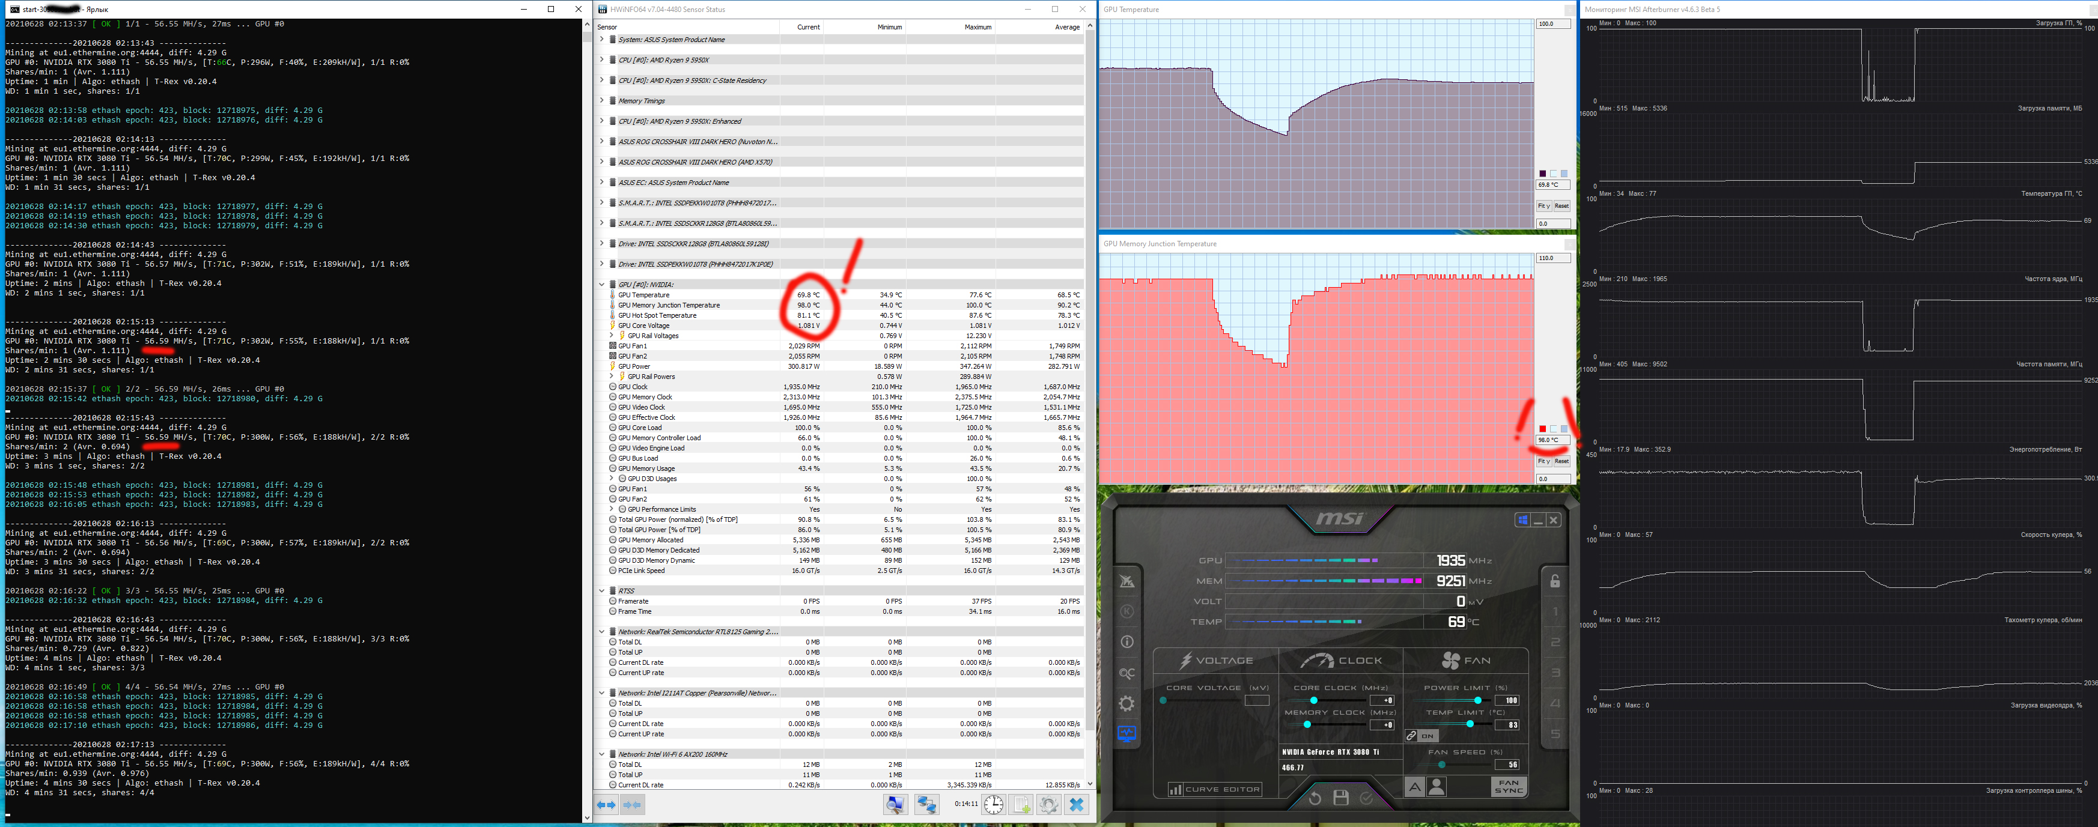The width and height of the screenshot is (2098, 827).
Task: Click the HWiNFO reset clock icon
Action: point(994,804)
